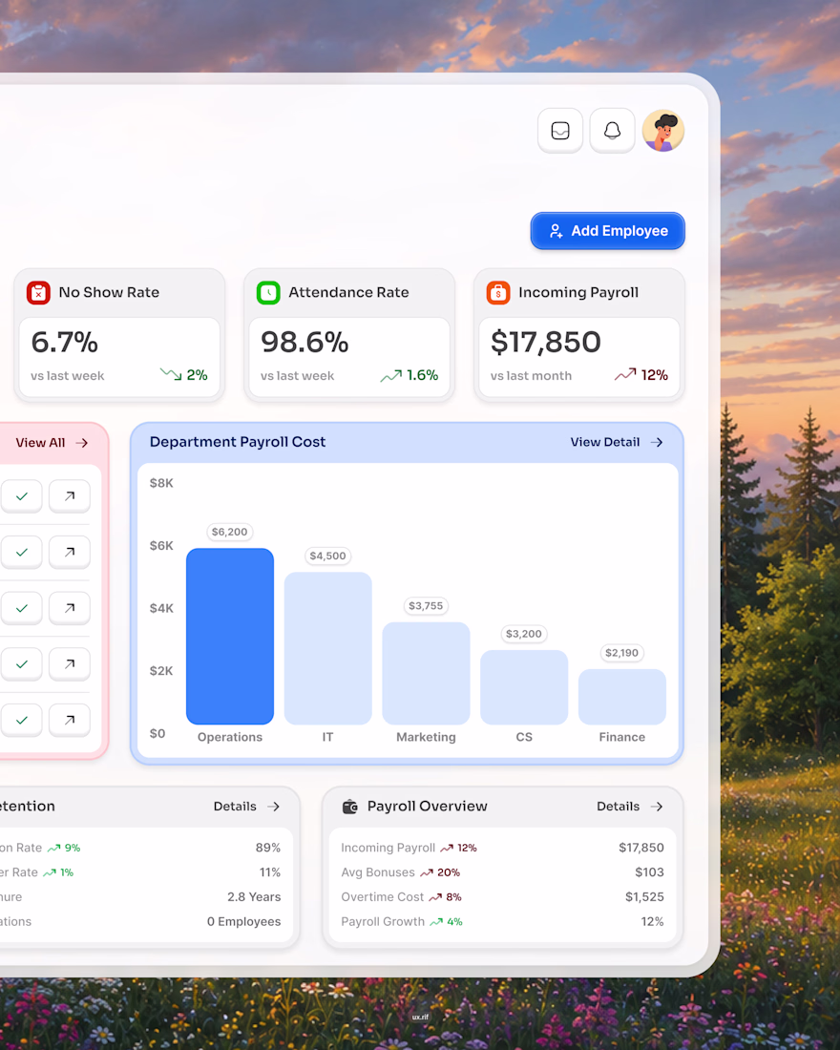
Task: Click the first row checkmark button
Action: (21, 496)
